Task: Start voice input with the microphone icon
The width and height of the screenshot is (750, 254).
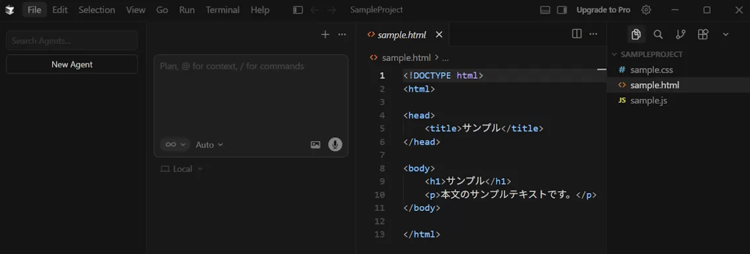Action: tap(335, 144)
